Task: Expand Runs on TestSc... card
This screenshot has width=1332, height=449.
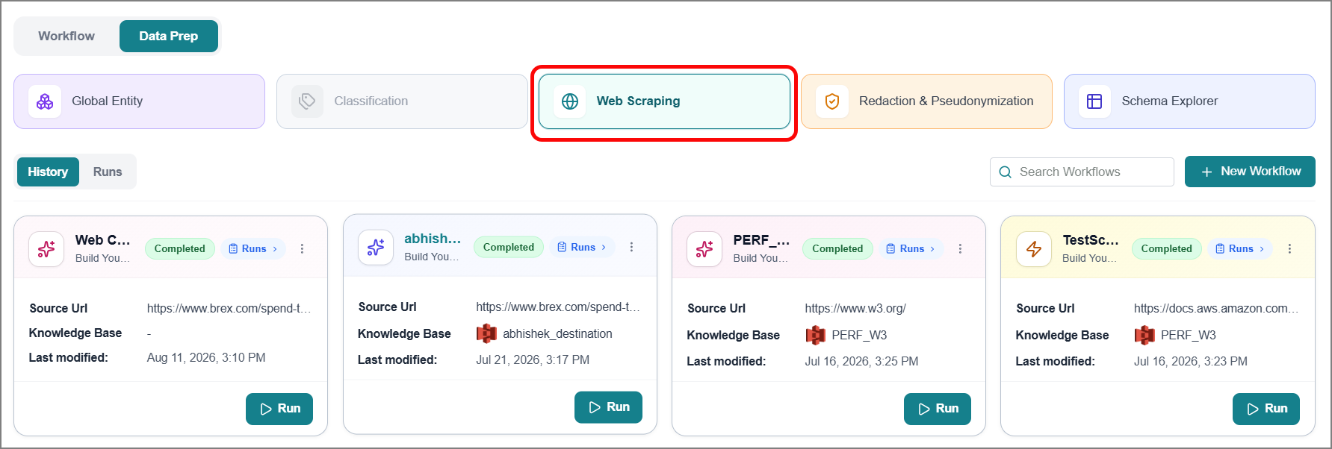Action: coord(1240,248)
